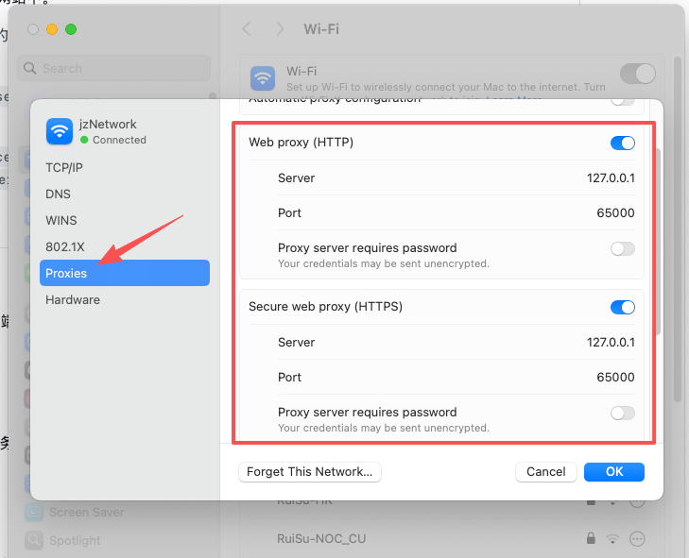Disable the Web proxy (HTTP) toggle
Image resolution: width=689 pixels, height=558 pixels.
coord(622,143)
